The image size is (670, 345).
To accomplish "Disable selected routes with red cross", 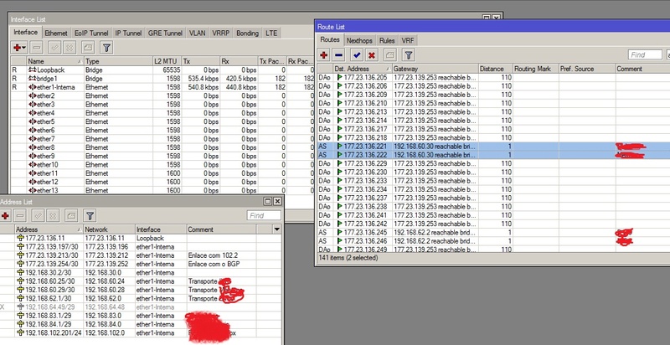I will [372, 54].
